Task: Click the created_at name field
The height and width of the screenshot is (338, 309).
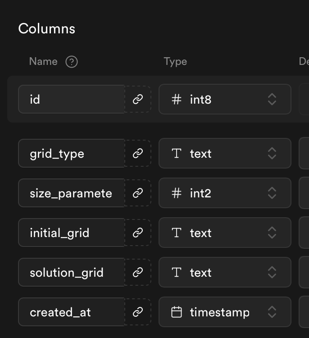Action: click(71, 312)
